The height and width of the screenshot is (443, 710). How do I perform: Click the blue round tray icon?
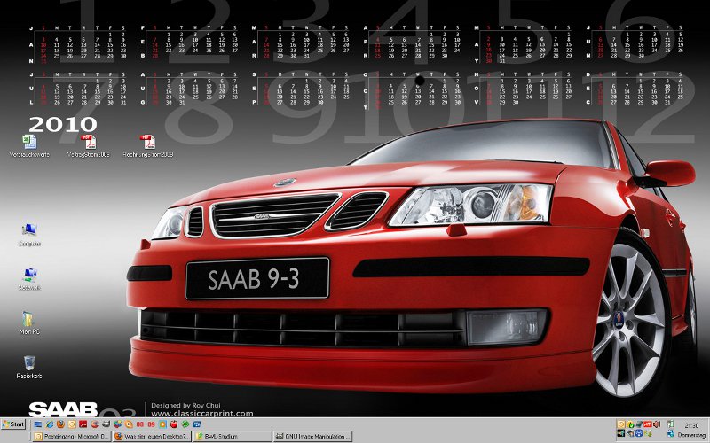pos(639,434)
